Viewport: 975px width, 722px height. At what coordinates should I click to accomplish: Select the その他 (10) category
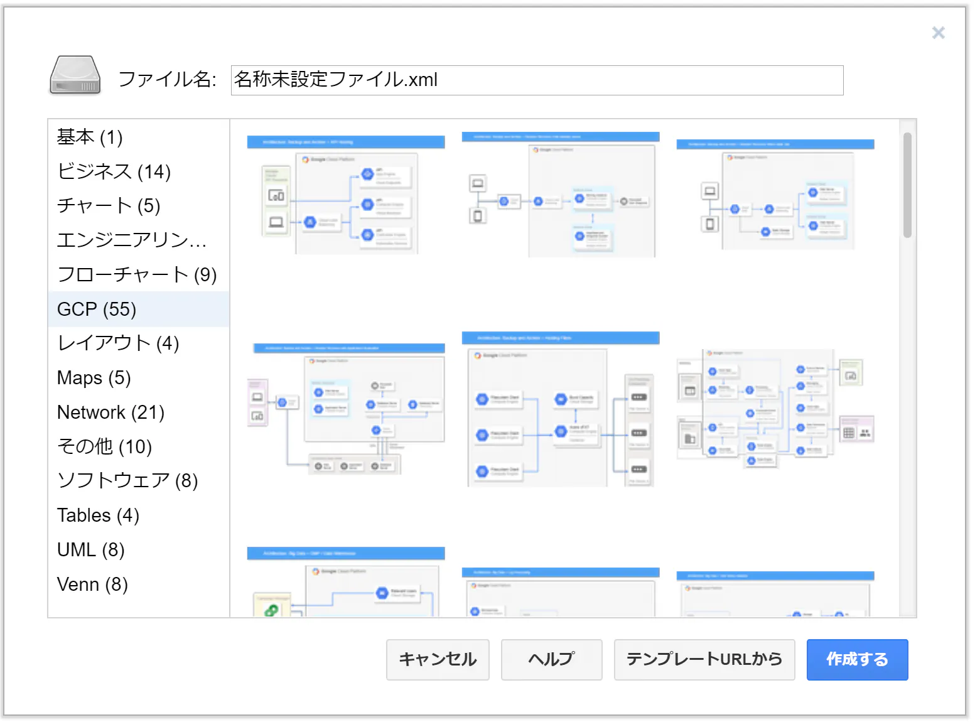[139, 447]
